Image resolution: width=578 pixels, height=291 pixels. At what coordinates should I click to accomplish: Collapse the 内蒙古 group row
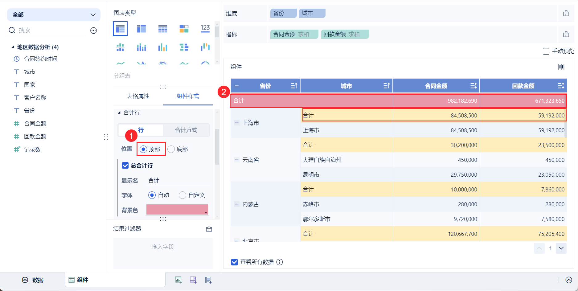[237, 204]
